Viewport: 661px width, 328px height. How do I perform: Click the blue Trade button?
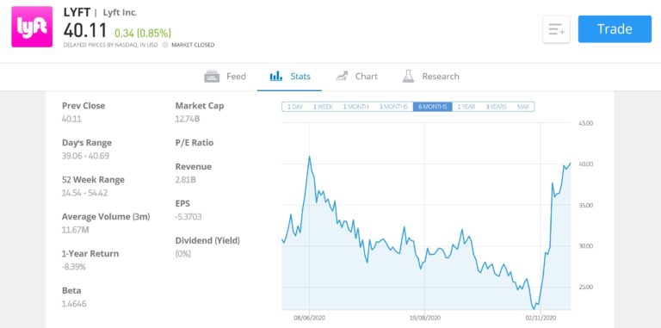click(x=615, y=29)
